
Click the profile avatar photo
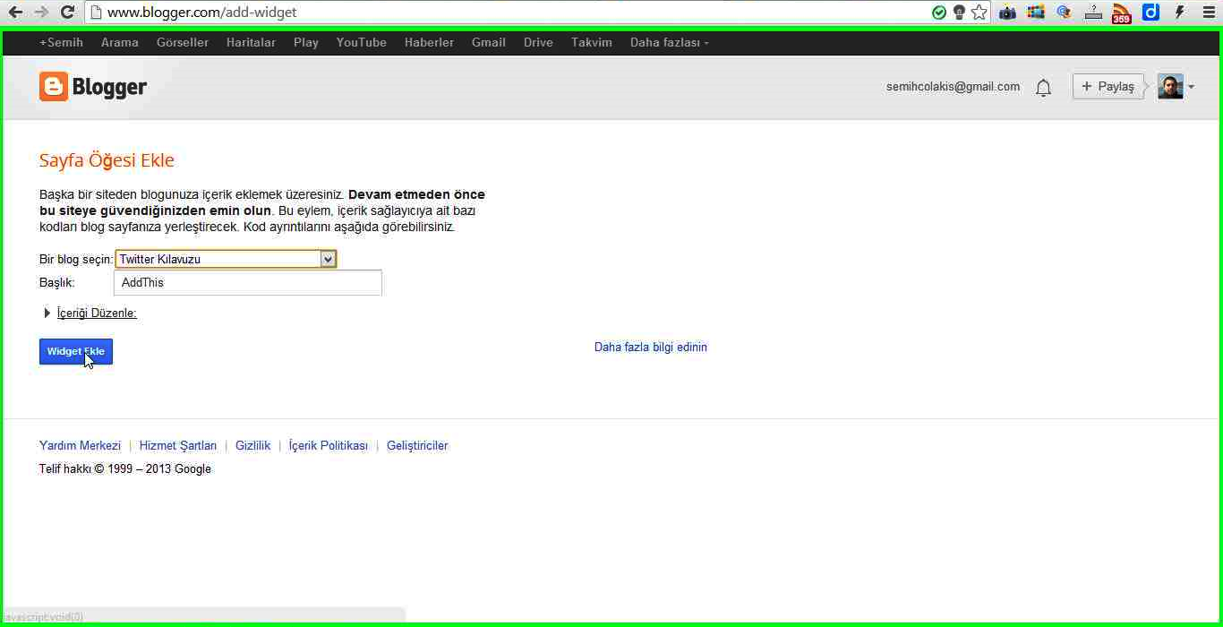pos(1170,86)
